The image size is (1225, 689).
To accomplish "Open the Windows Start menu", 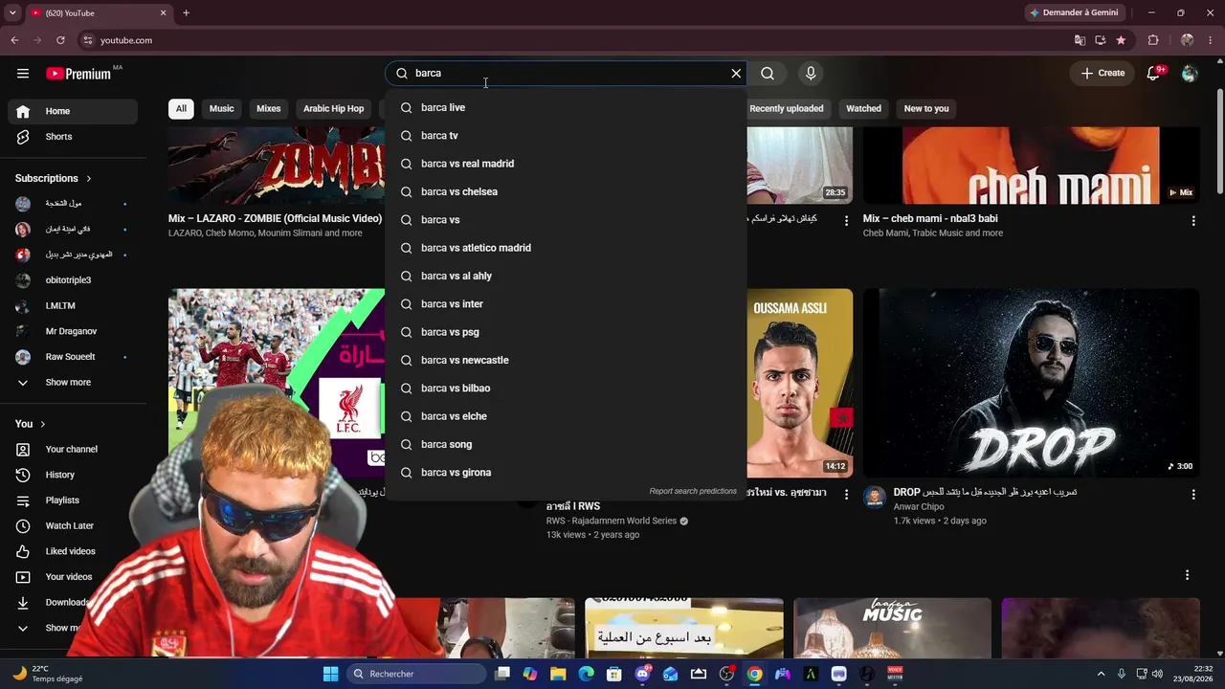I will click(330, 674).
